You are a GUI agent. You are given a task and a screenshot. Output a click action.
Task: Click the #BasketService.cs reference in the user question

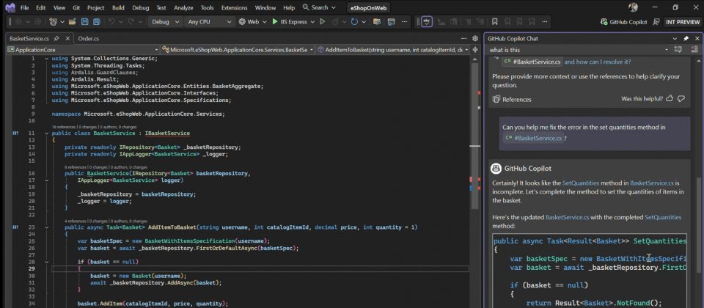[x=533, y=139]
